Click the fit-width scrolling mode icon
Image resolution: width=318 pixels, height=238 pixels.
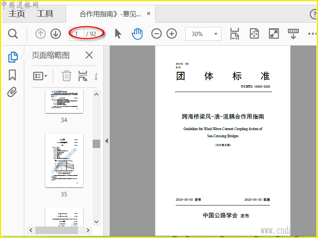pos(235,34)
